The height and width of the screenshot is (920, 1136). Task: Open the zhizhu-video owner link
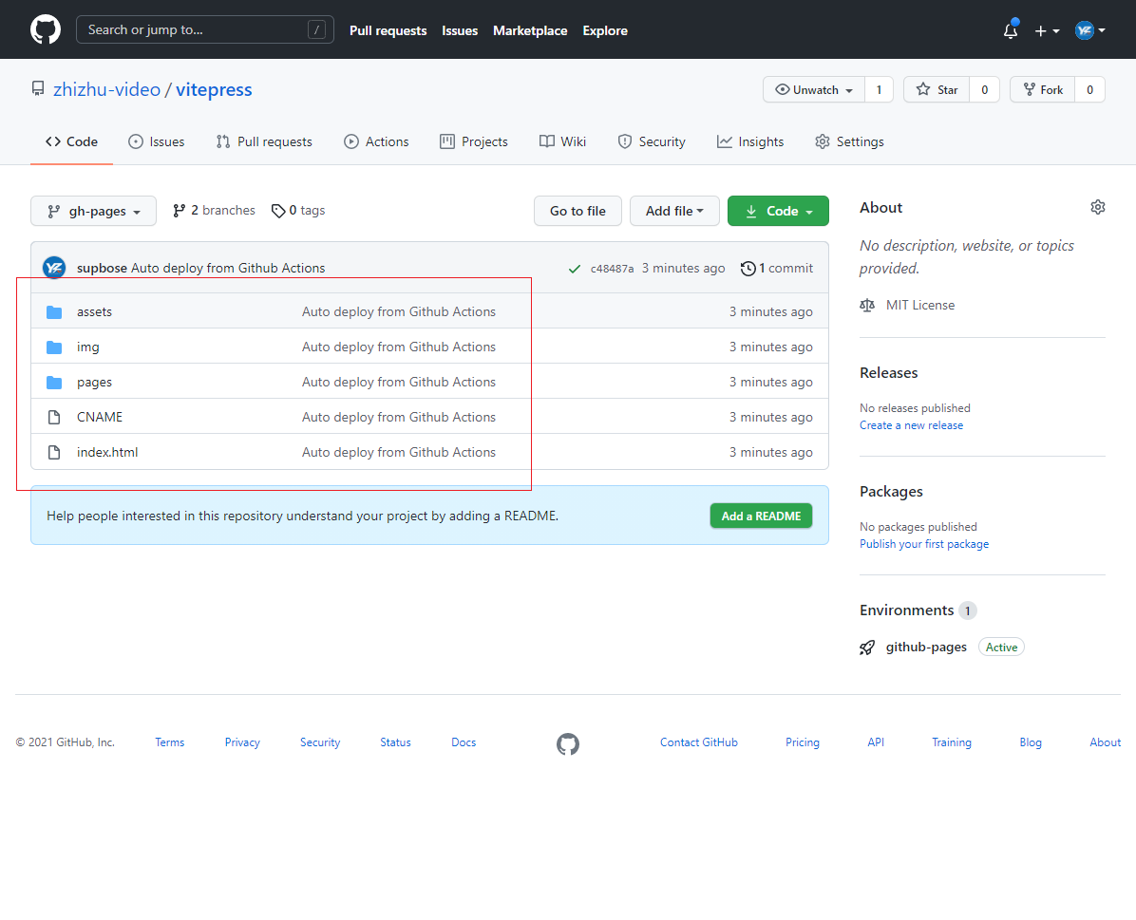pos(106,90)
